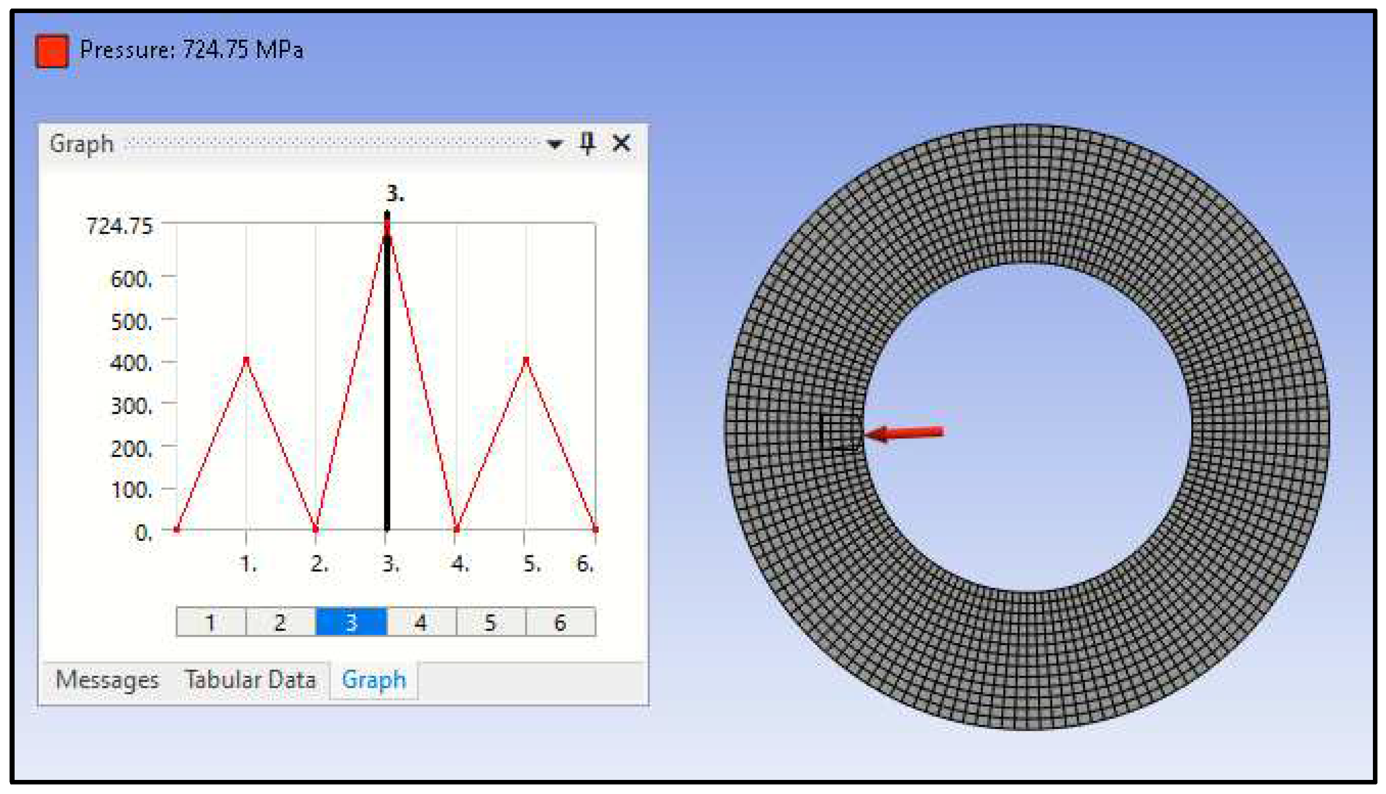Image resolution: width=1386 pixels, height=794 pixels.
Task: Close the Graph panel
Action: (621, 143)
